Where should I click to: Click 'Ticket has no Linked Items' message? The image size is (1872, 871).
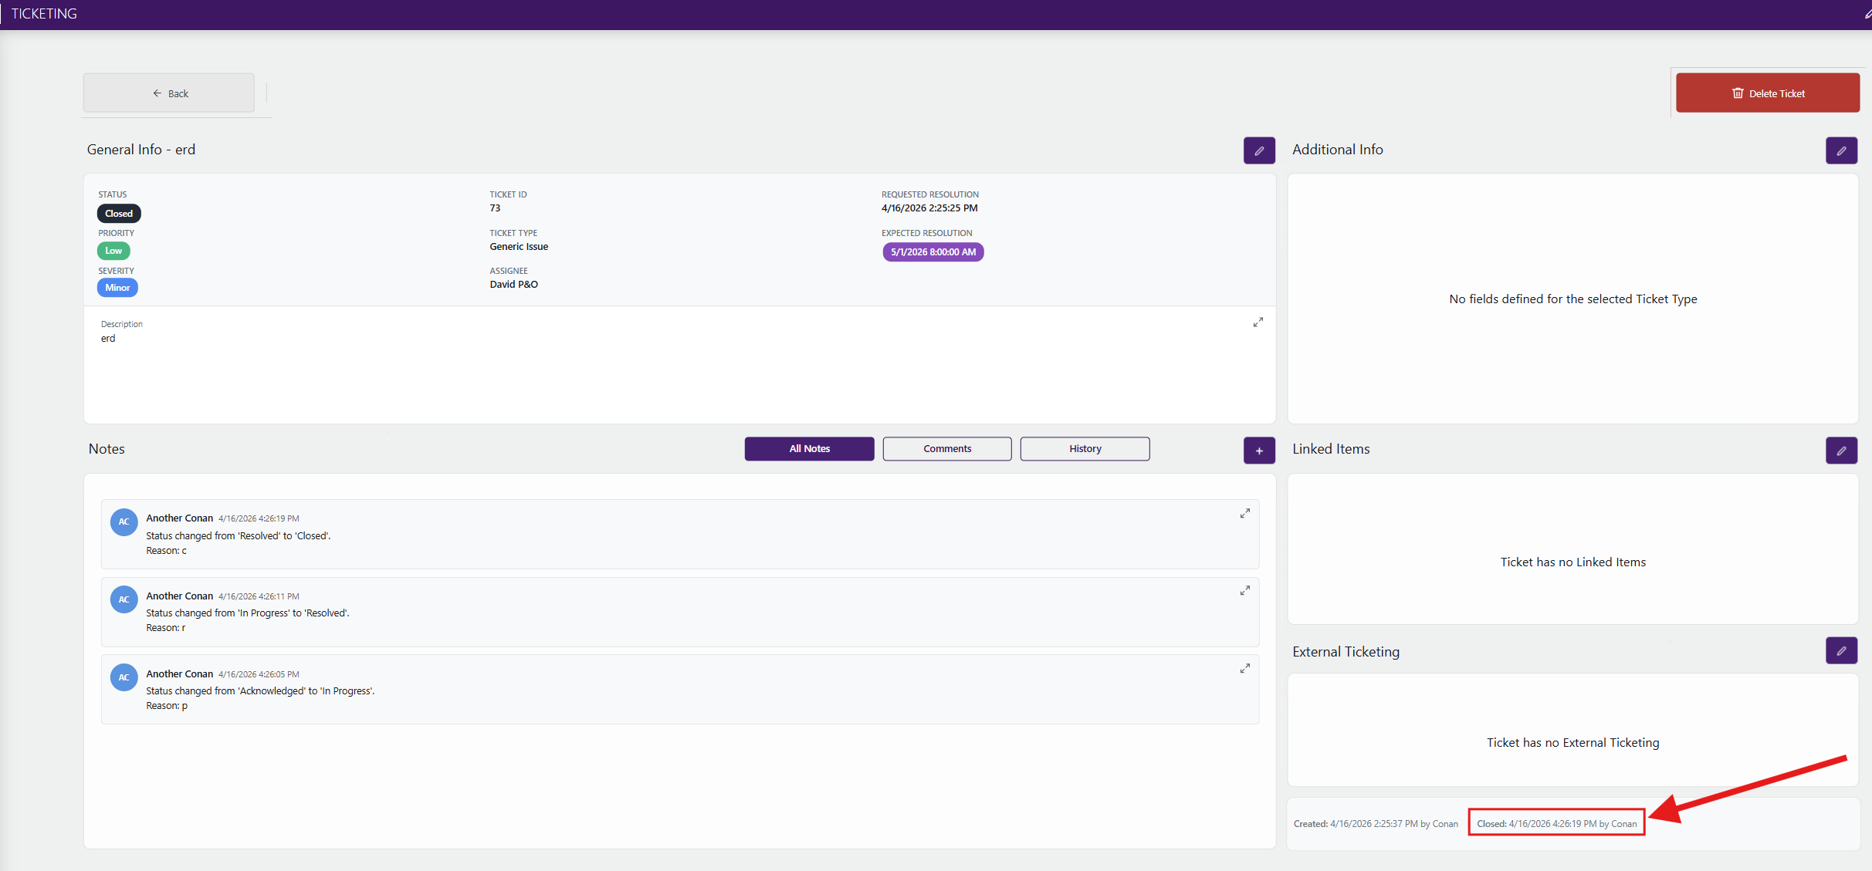(x=1572, y=562)
